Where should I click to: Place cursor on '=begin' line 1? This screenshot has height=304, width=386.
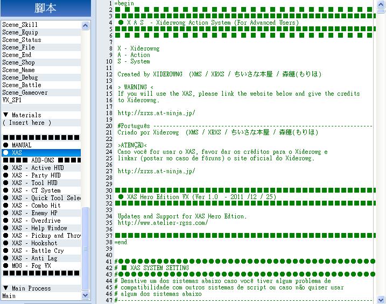[x=124, y=3]
